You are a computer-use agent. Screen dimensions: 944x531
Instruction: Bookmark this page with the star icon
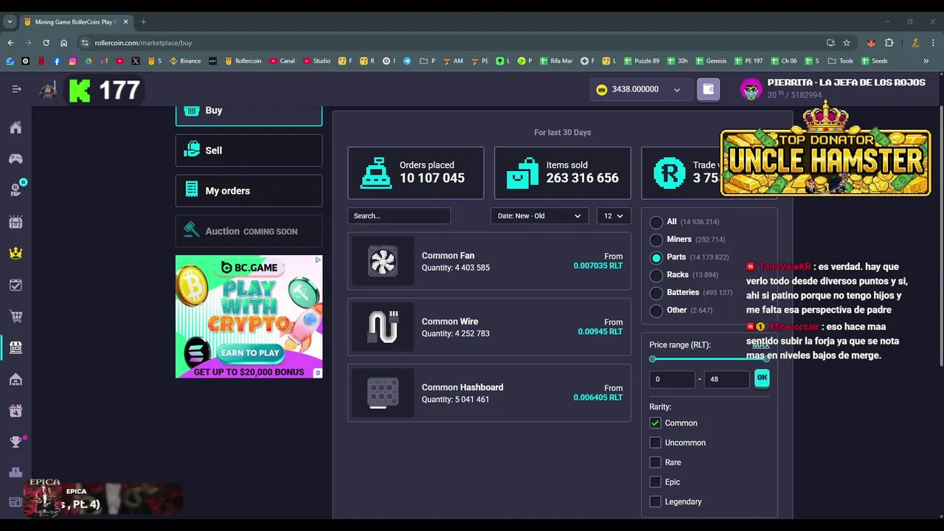click(847, 43)
